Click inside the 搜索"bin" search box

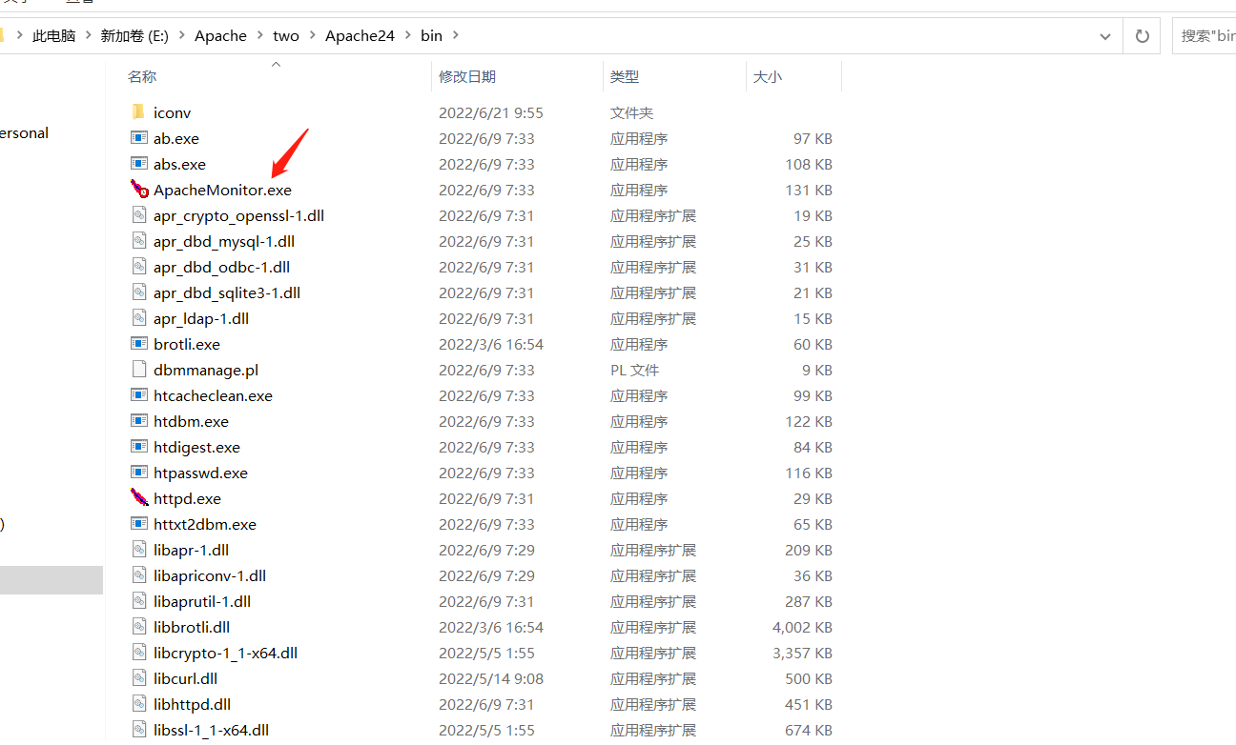pyautogui.click(x=1206, y=35)
